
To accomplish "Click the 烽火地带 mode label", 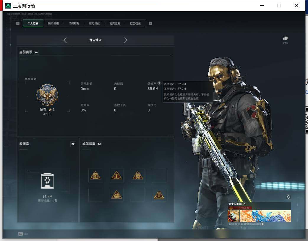I will 95,40.
